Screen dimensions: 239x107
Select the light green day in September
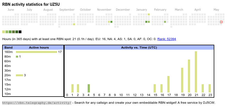coord(74,24)
